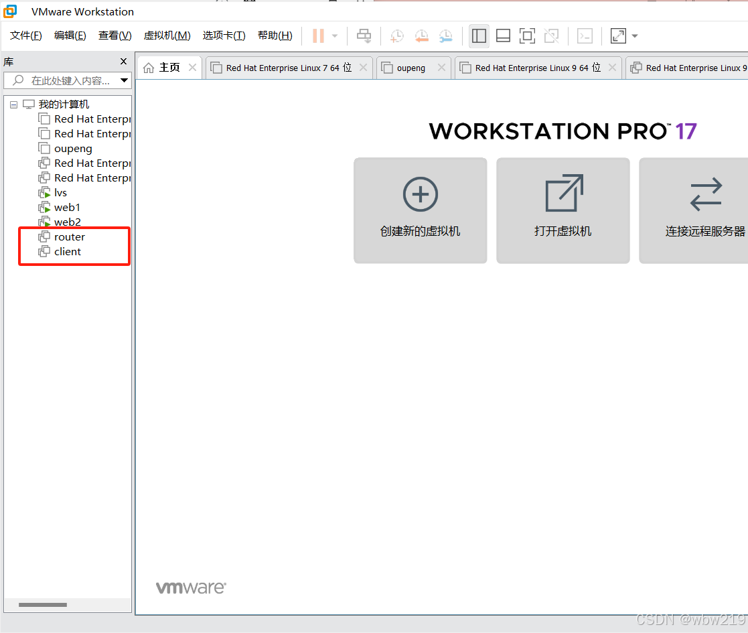The height and width of the screenshot is (633, 748).
Task: Click 打开虚拟机 button
Action: [563, 210]
